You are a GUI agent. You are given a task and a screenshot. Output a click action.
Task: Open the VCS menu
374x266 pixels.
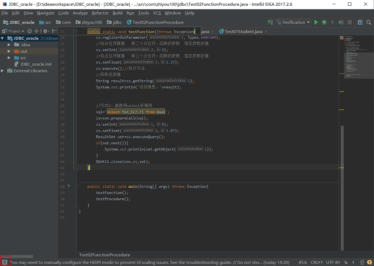click(157, 13)
